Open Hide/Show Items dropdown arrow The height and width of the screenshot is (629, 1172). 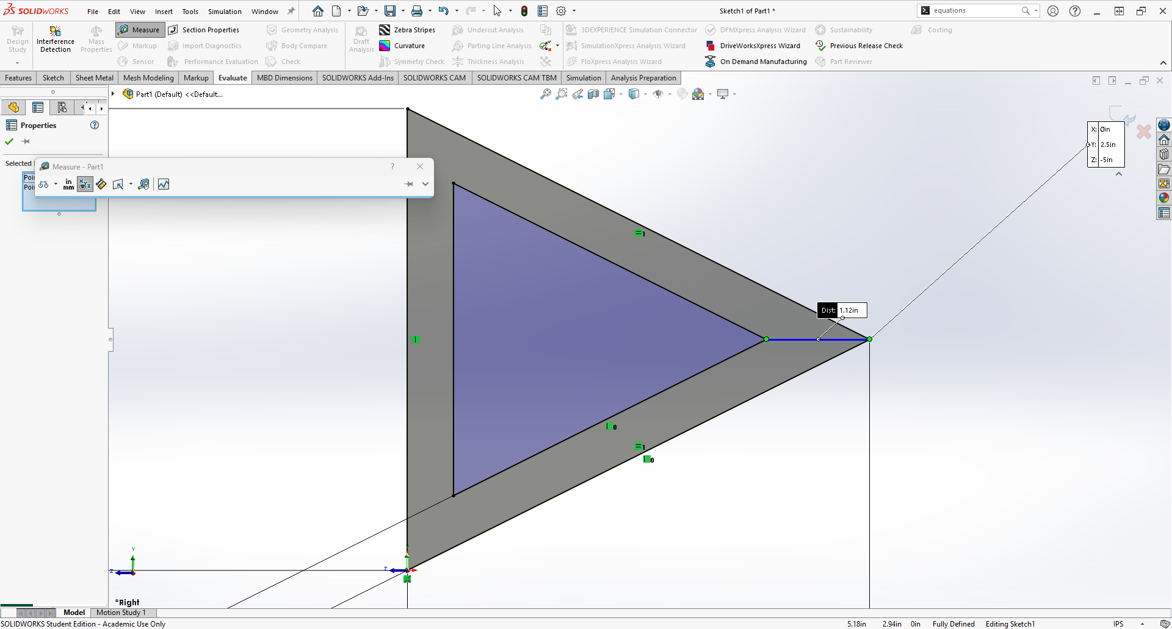coord(670,94)
